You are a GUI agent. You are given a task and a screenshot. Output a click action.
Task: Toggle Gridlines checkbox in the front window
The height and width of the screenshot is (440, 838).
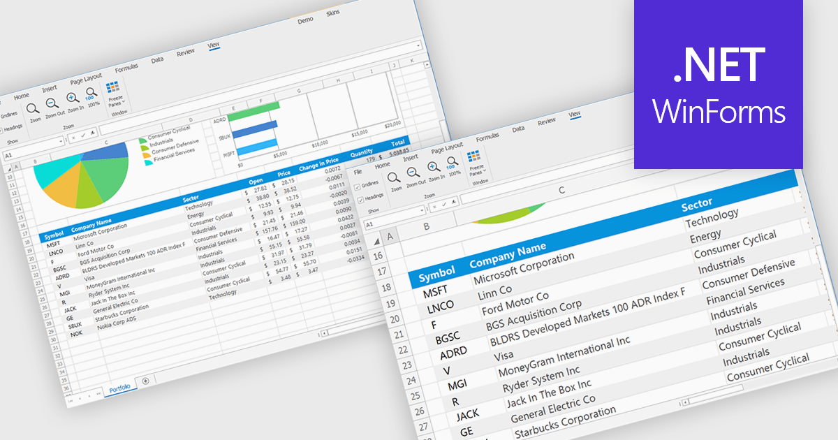click(x=358, y=186)
